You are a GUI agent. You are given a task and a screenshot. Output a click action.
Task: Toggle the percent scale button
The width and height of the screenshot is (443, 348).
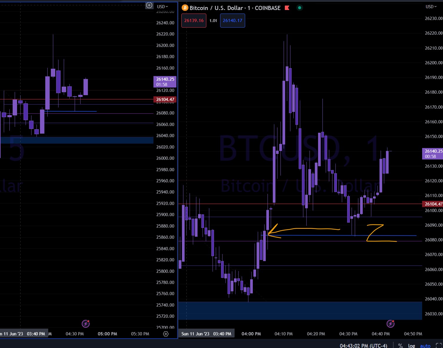tap(400, 346)
